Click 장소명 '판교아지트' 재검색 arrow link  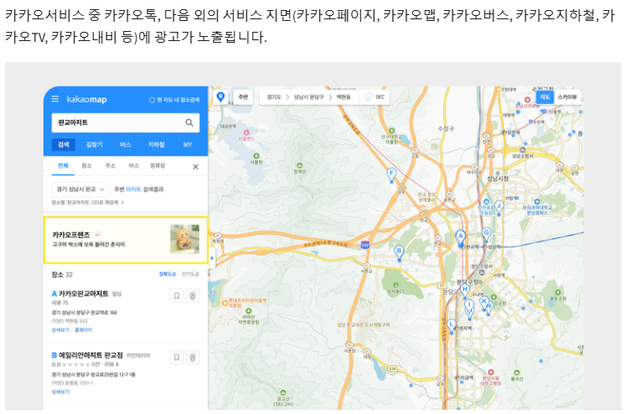coord(87,202)
